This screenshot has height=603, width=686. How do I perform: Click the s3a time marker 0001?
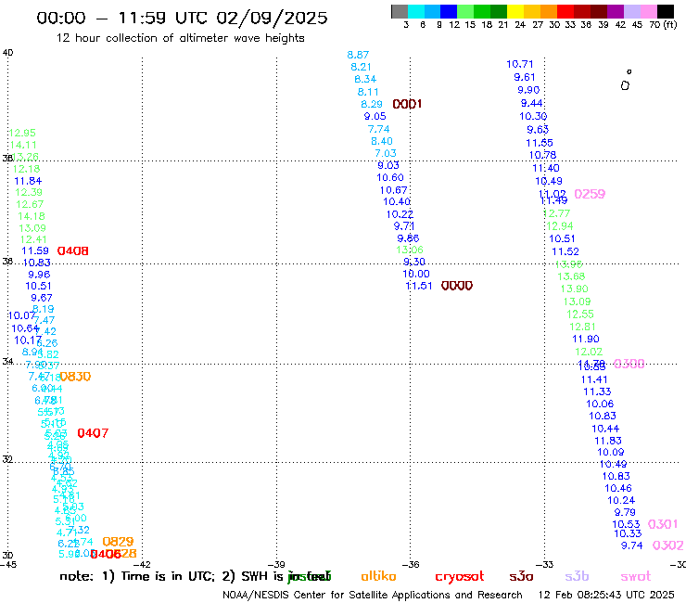[x=407, y=104]
